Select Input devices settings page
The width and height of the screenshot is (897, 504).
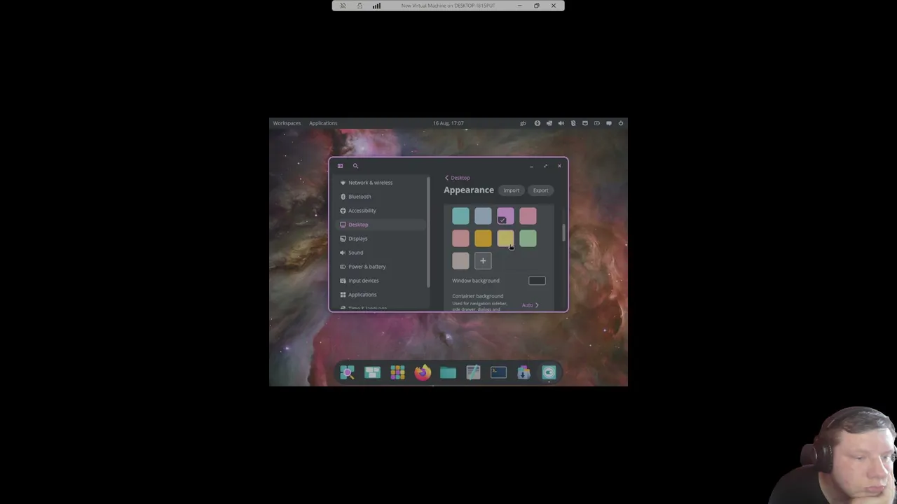point(381,281)
